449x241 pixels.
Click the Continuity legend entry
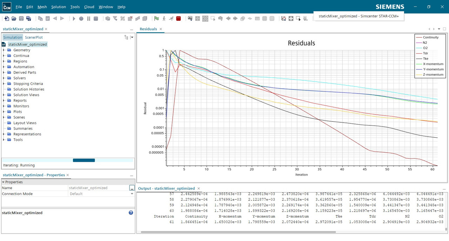[x=427, y=37]
